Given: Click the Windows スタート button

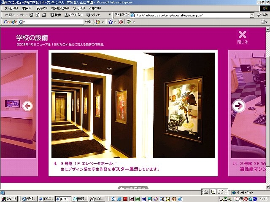Looking at the screenshot, I should tap(10, 199).
